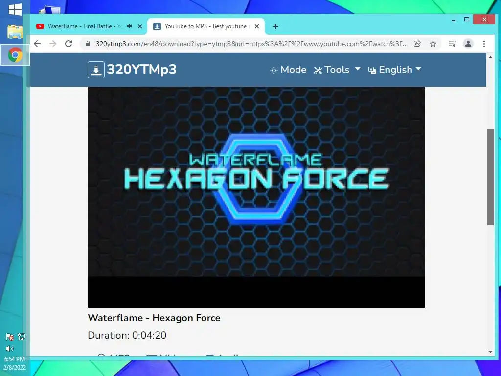Open the media controls toolbar icon

point(452,44)
